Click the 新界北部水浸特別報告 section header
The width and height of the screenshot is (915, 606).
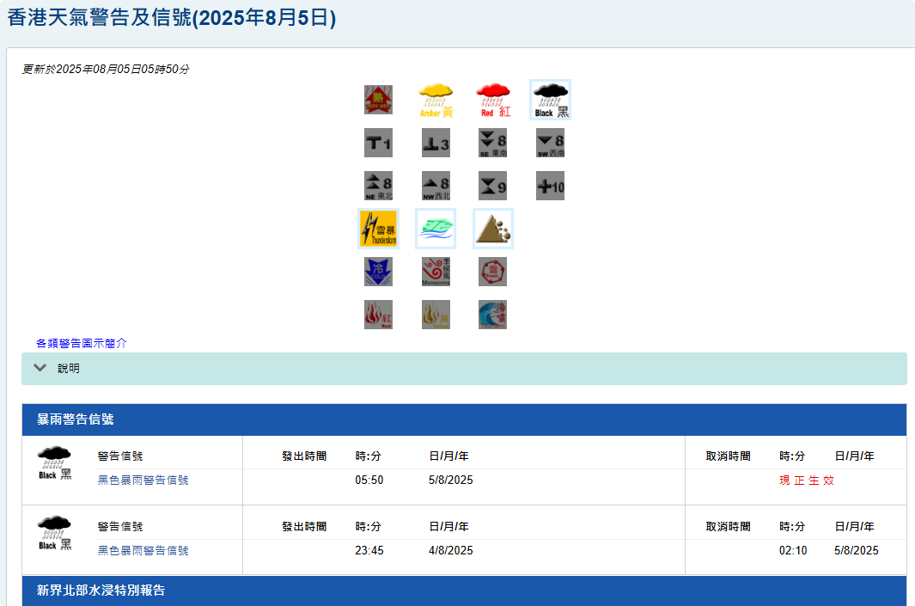(464, 591)
